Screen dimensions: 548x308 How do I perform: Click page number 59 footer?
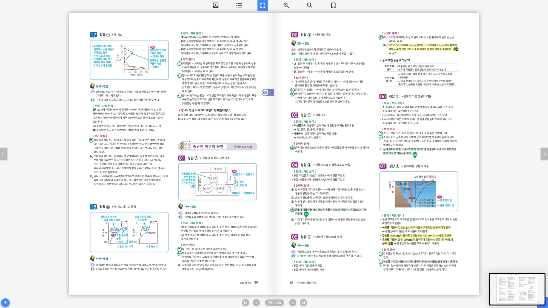[x=256, y=283]
